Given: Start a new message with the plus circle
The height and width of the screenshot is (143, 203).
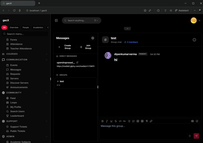Looking at the screenshot, I should 93,38.
